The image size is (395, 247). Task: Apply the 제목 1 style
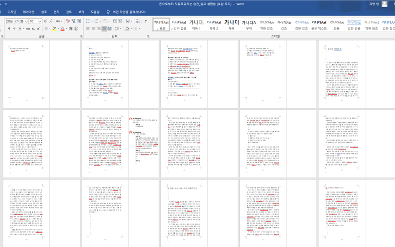[x=196, y=25]
